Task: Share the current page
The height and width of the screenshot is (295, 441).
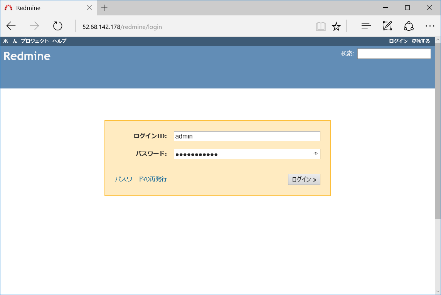Action: 409,26
